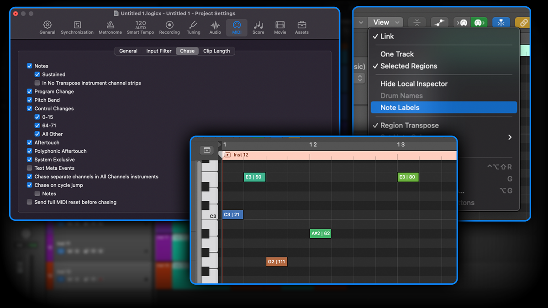This screenshot has height=308, width=548.
Task: Select the orange G2 | 111 note
Action: [277, 262]
